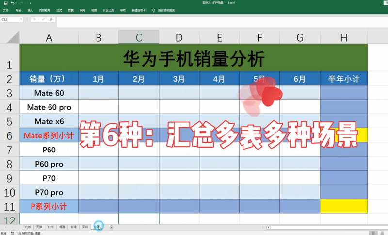
Task: Click the 销量（万） header cell
Action: click(x=49, y=79)
